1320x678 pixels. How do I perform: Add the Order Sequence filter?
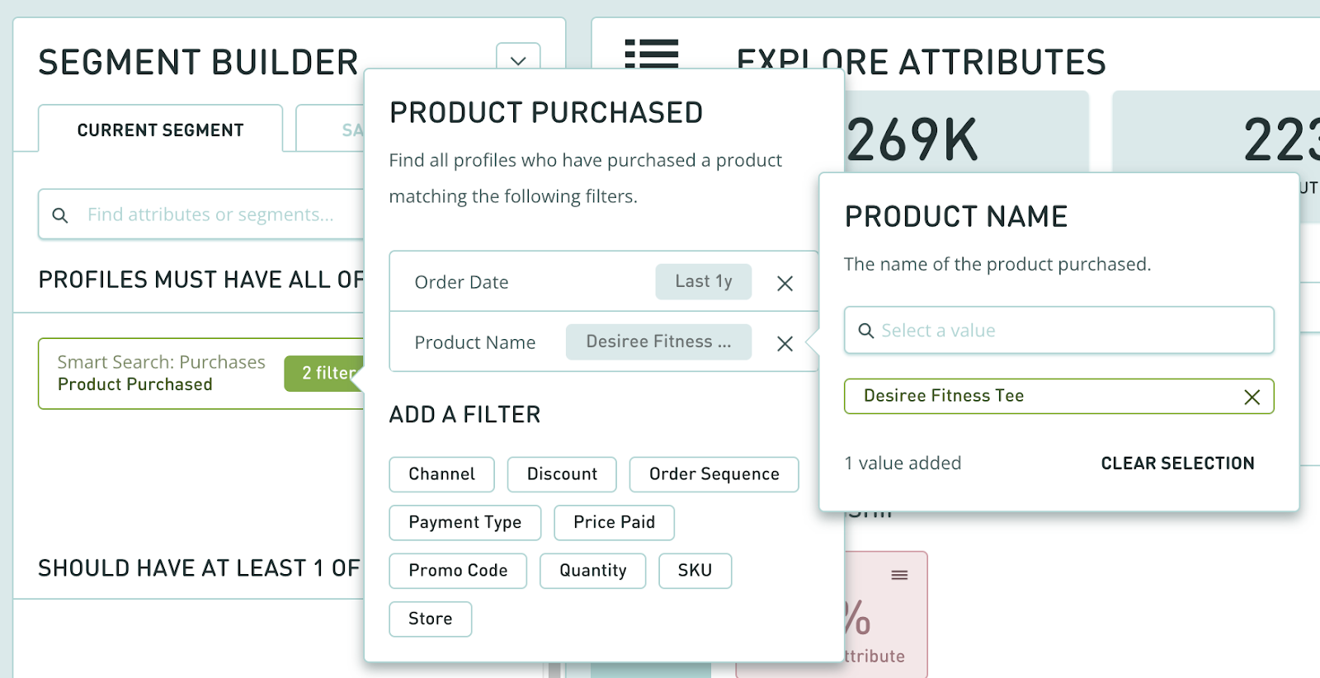point(714,474)
